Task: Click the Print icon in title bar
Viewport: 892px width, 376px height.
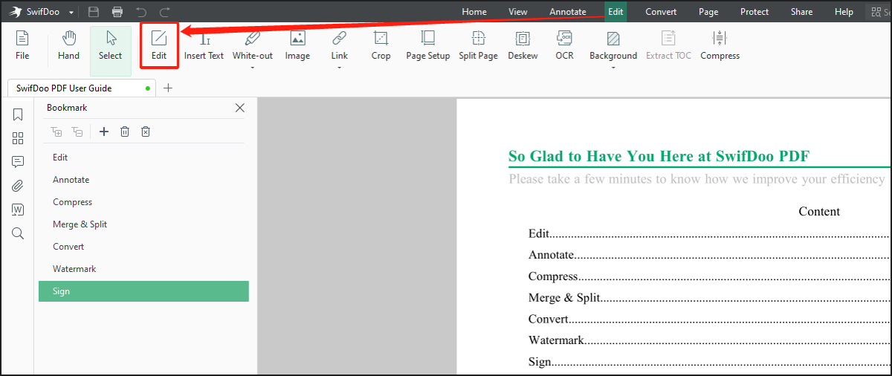Action: coord(117,12)
